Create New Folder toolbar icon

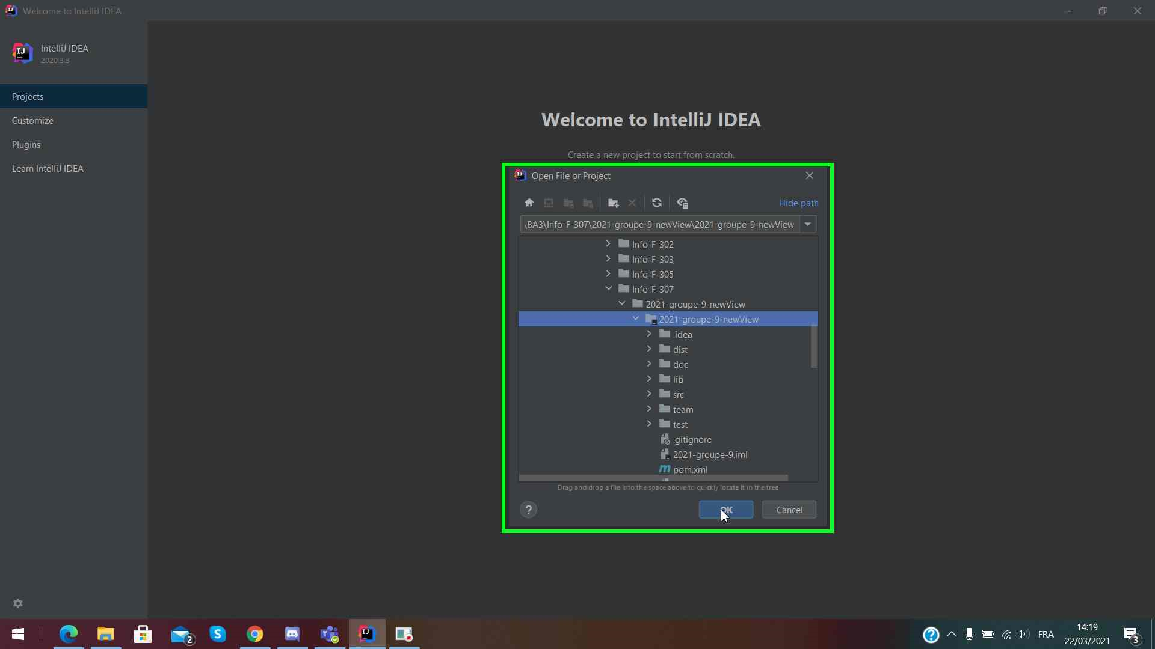click(614, 203)
